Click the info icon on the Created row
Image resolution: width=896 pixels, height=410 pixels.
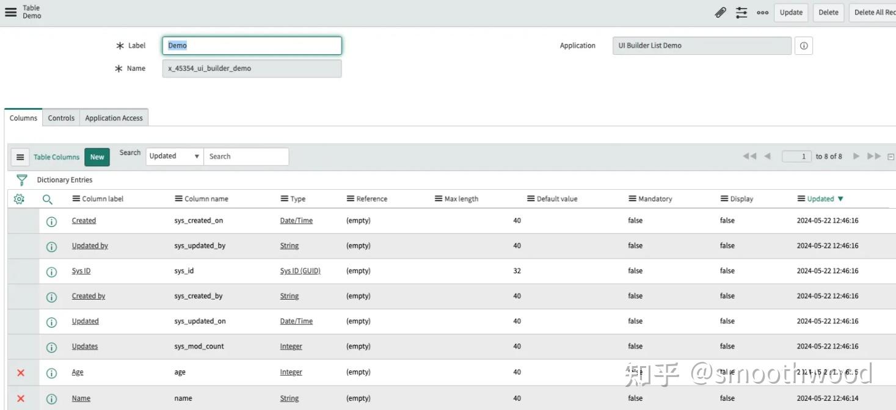[51, 221]
